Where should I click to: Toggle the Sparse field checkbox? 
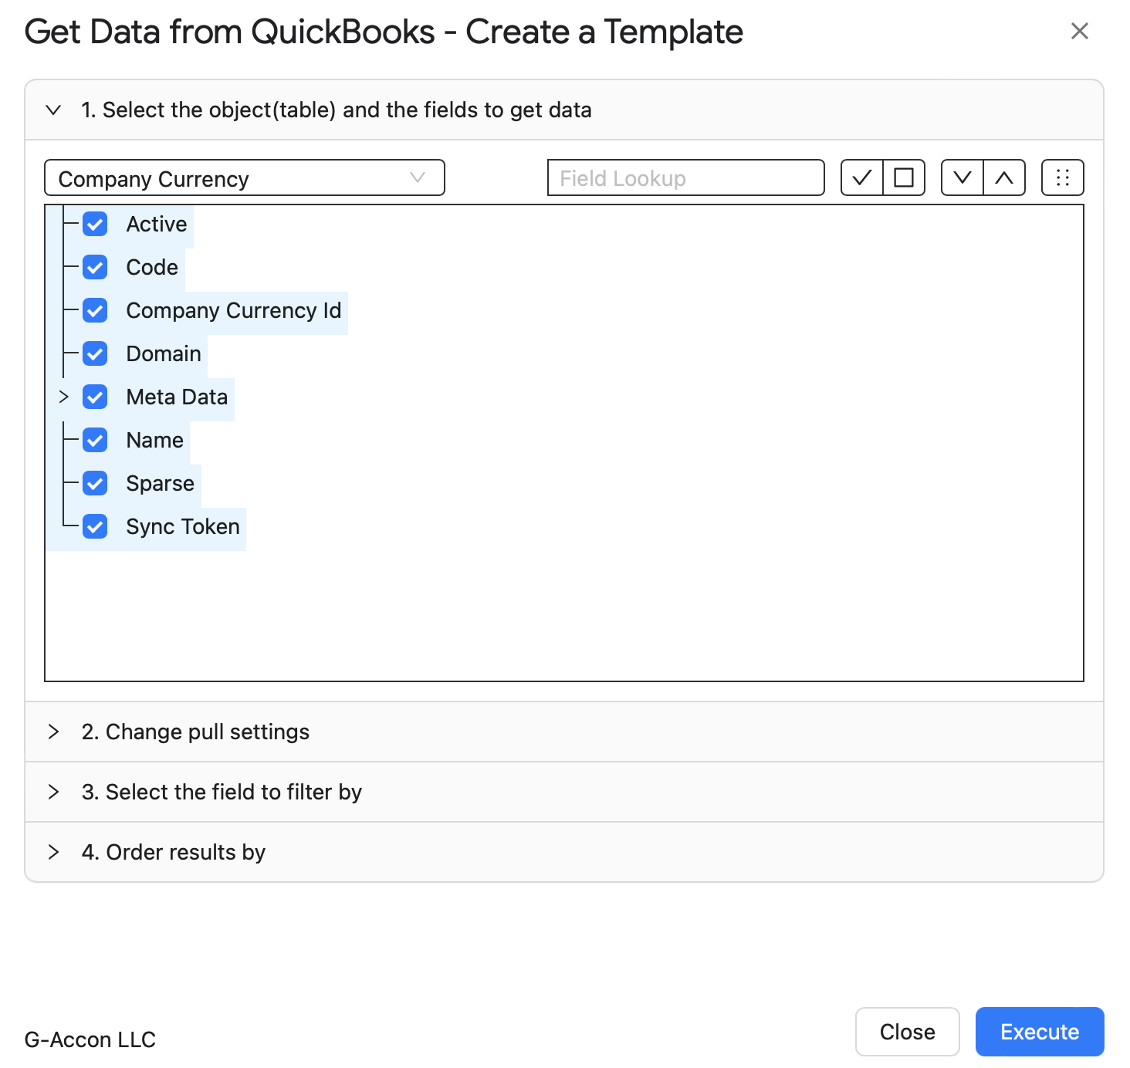click(x=95, y=484)
